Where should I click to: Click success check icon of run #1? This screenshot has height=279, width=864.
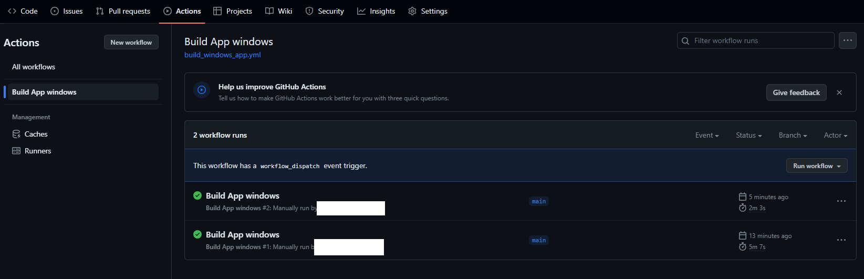coord(197,234)
